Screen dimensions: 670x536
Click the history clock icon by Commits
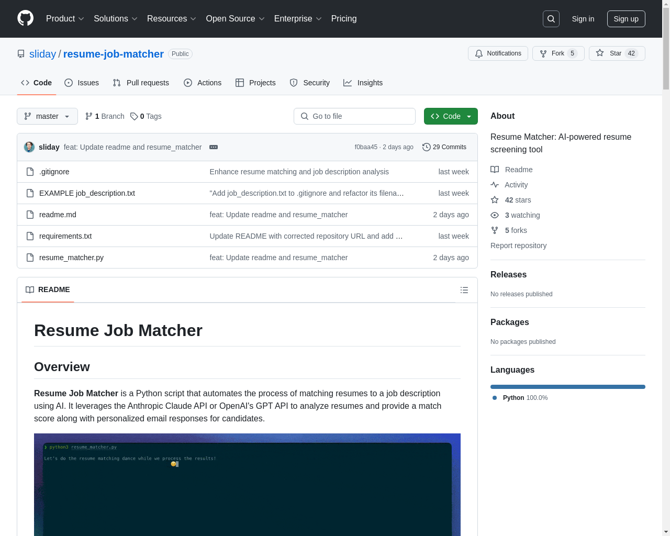pyautogui.click(x=427, y=147)
